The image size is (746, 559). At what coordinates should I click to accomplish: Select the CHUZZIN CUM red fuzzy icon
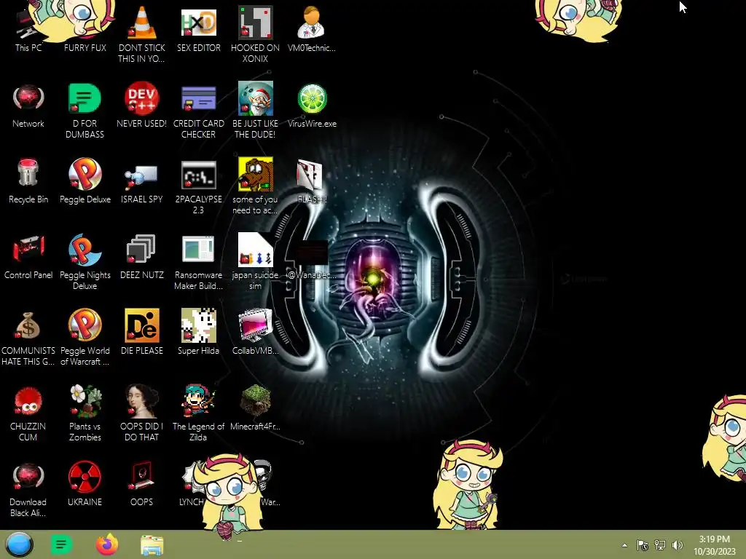coord(28,413)
